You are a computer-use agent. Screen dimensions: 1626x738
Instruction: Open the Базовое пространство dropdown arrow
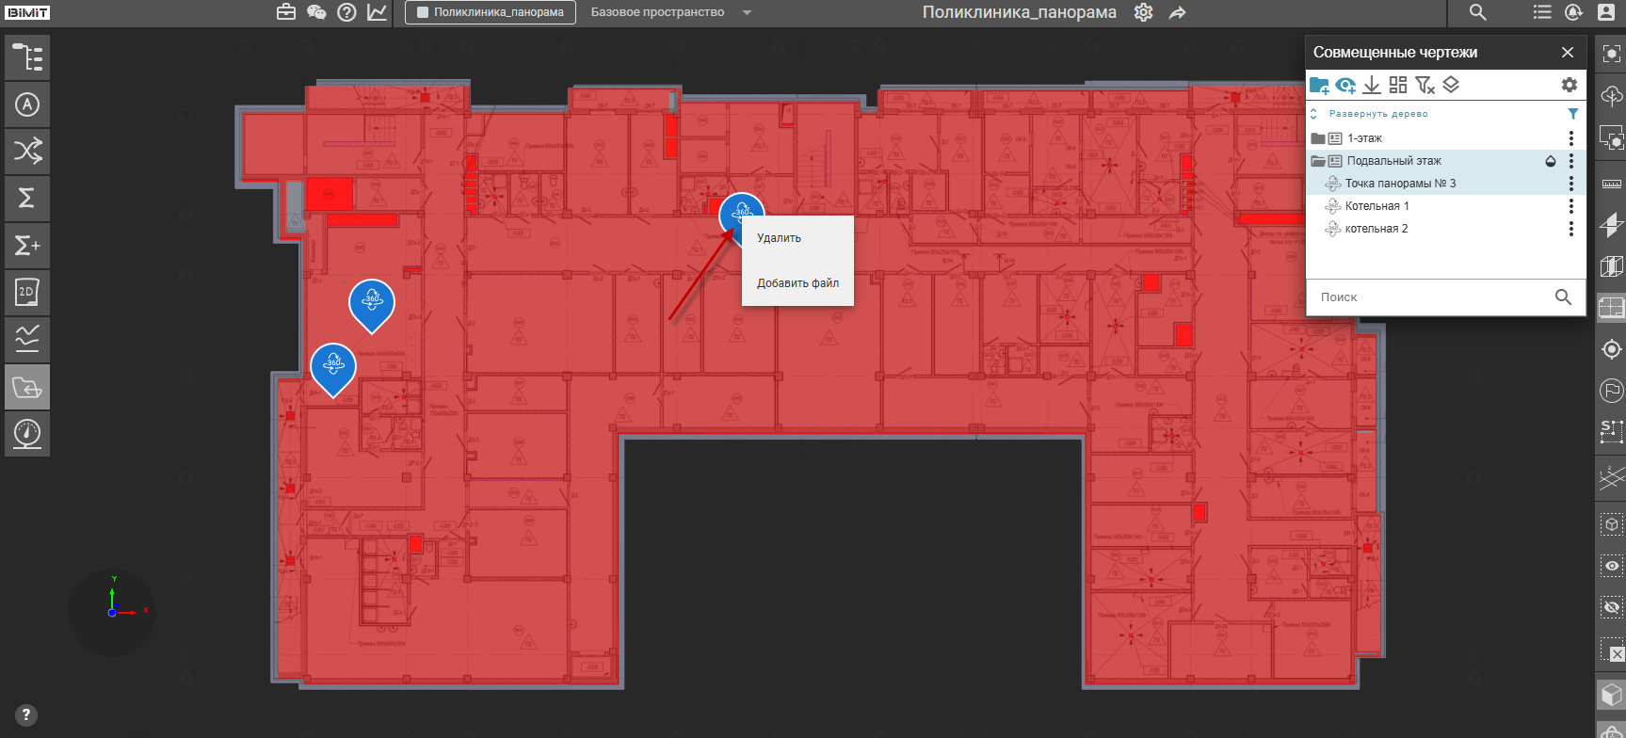tap(747, 13)
